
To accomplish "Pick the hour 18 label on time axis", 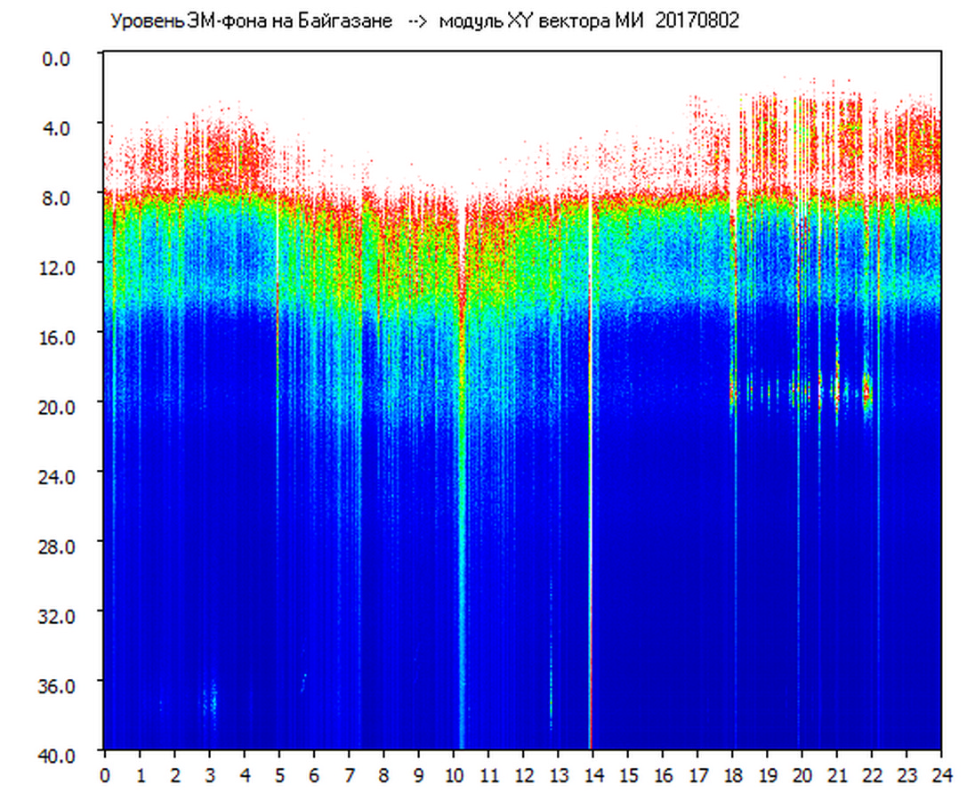I will (x=732, y=774).
